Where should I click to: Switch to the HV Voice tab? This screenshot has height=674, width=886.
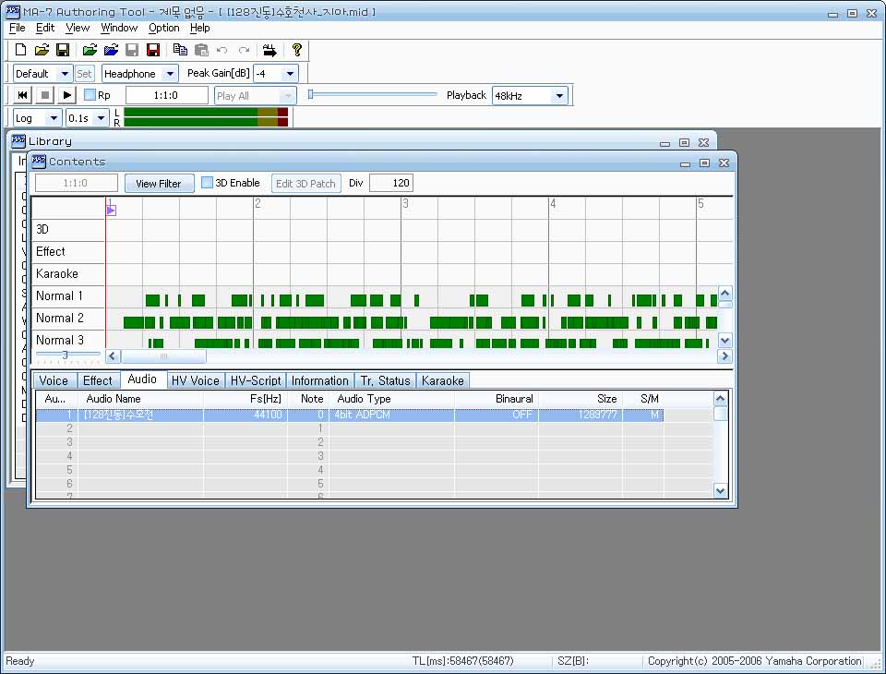point(196,380)
